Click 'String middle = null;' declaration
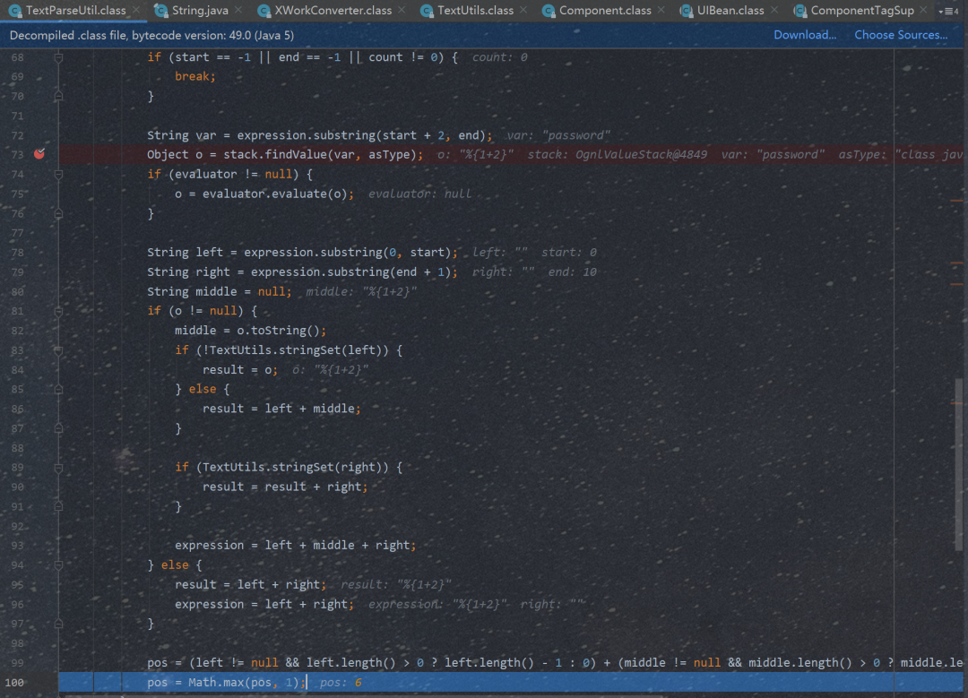Screen dimensions: 968x698 point(220,291)
